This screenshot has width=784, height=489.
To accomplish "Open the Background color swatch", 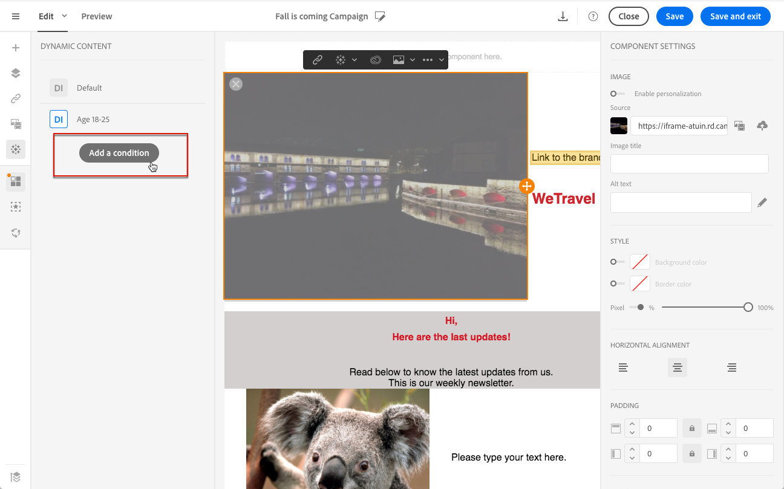I will tap(640, 262).
